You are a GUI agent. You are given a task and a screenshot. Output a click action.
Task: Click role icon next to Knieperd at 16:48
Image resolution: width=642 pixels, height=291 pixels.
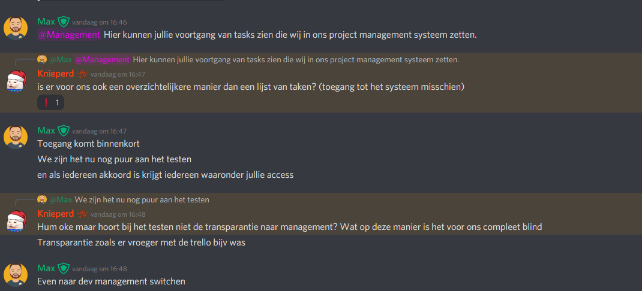pos(82,214)
